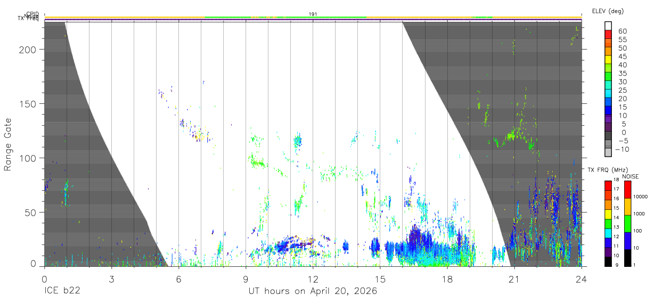This screenshot has width=654, height=302.
Task: Click the '6' tick on the UT hours axis
Action: pos(178,279)
